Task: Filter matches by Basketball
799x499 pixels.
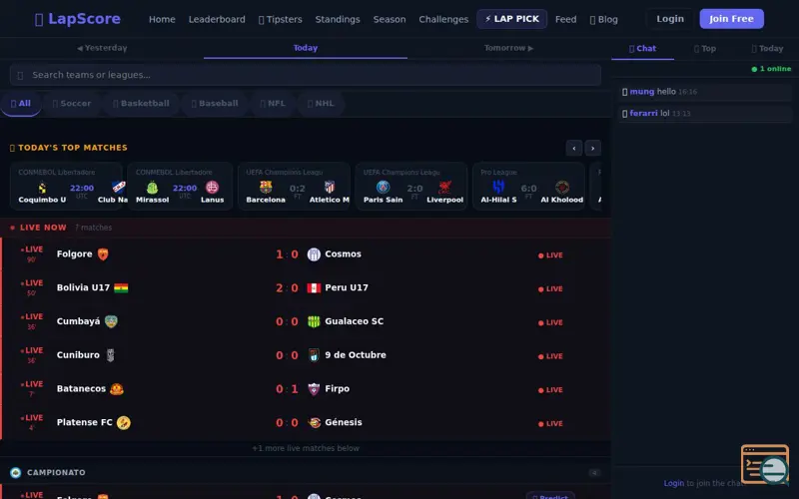Action: (141, 104)
